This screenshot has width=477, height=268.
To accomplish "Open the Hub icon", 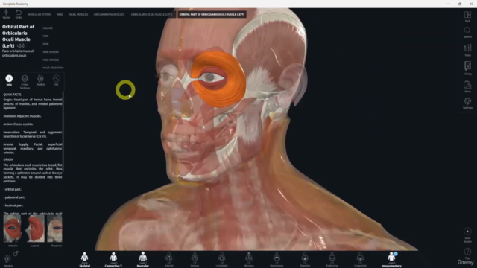I will click(467, 16).
